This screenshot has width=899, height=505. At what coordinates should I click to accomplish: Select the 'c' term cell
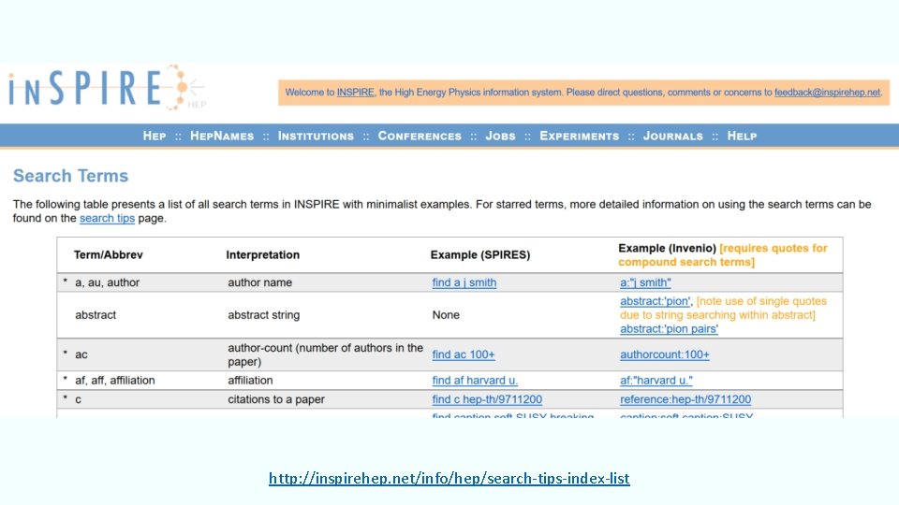click(x=78, y=399)
